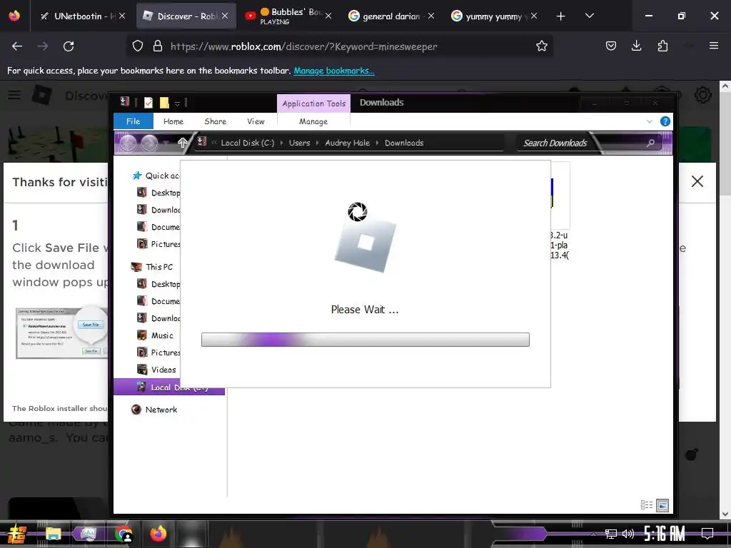The width and height of the screenshot is (731, 548).
Task: Click the Manage bookmarks link
Action: 334,71
